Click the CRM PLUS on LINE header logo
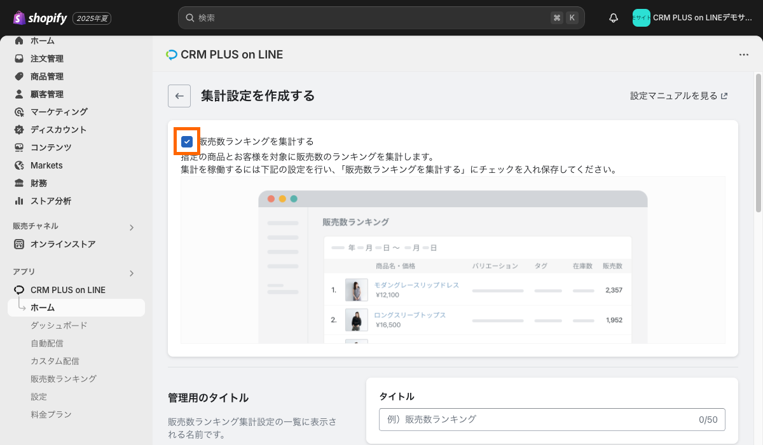This screenshot has height=445, width=763. tap(172, 55)
